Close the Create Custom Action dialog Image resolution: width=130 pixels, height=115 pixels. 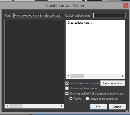point(126,6)
